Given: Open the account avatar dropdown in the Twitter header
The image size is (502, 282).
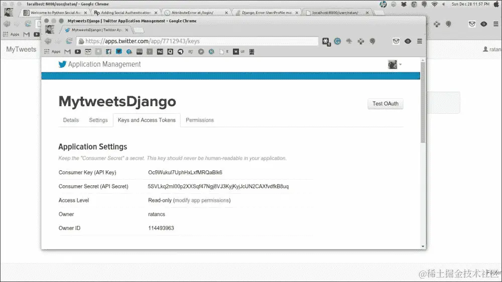Looking at the screenshot, I should coord(395,65).
